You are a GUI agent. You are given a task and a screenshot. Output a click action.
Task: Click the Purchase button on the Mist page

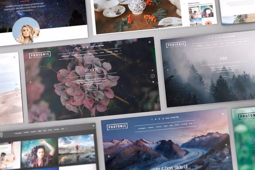[x=225, y=76]
